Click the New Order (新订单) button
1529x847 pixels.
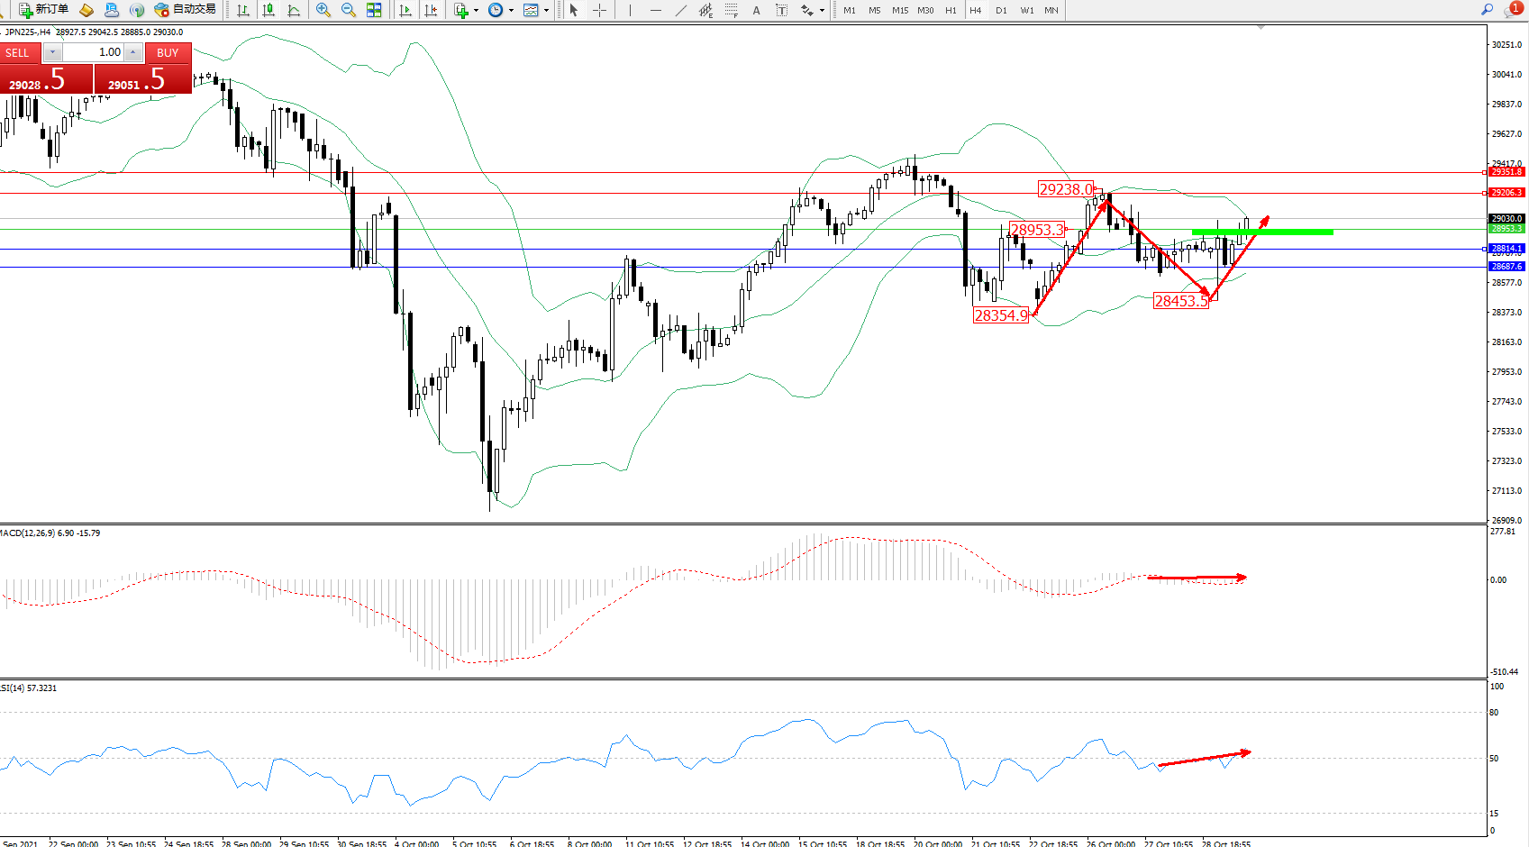click(43, 10)
